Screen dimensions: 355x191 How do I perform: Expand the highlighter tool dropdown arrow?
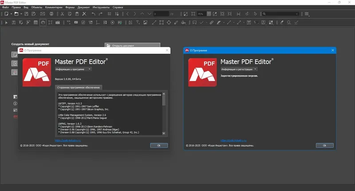click(x=224, y=23)
